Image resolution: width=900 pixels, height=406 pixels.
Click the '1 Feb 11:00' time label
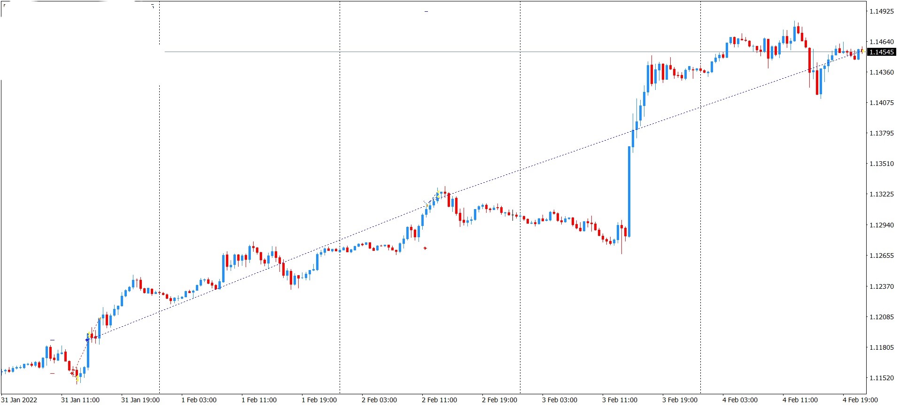(x=259, y=400)
